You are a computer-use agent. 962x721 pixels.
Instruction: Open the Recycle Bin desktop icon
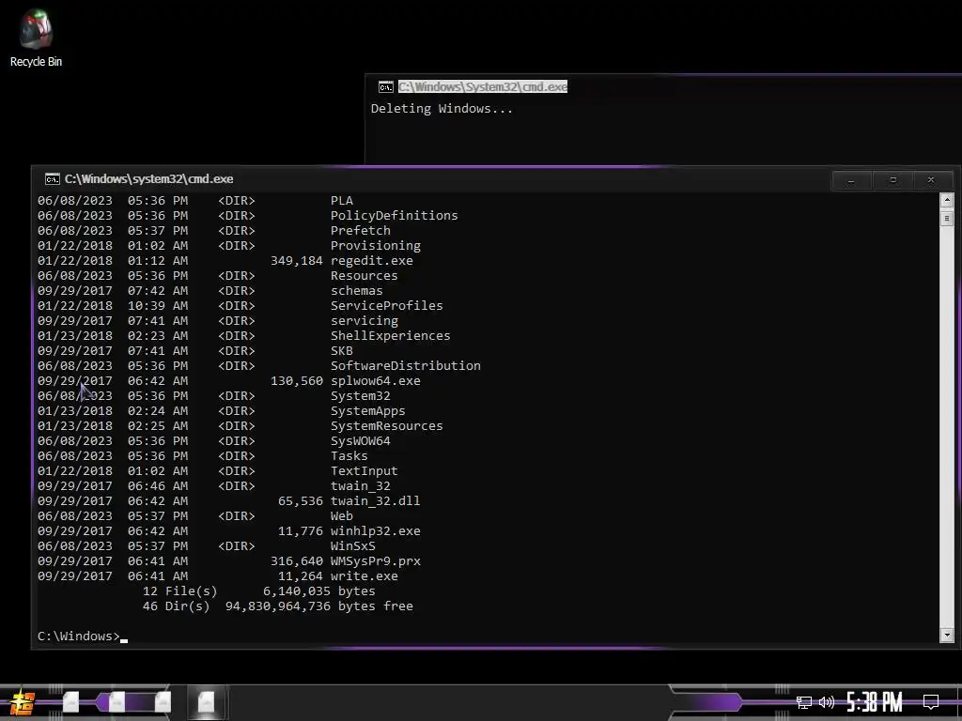36,38
